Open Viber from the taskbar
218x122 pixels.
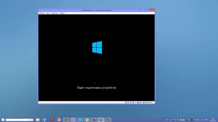coord(73,120)
